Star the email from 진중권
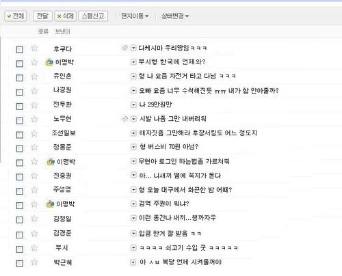This screenshot has height=276, width=342. tap(34, 176)
